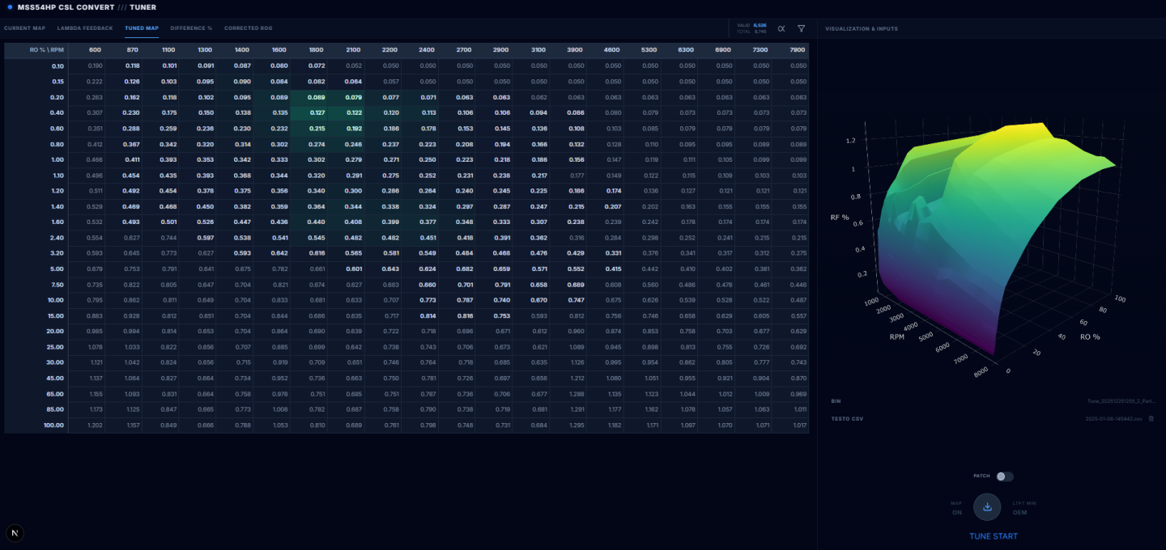
Task: Click the download tune circular icon
Action: 987,507
